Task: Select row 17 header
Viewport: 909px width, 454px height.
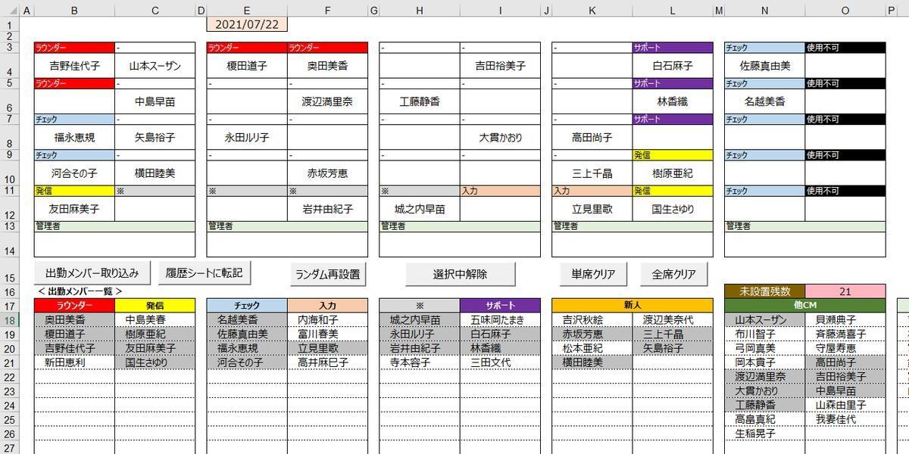Action: point(9,306)
